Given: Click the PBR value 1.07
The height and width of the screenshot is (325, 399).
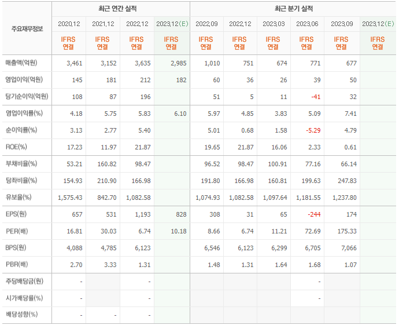Looking at the screenshot, I should [x=350, y=265].
